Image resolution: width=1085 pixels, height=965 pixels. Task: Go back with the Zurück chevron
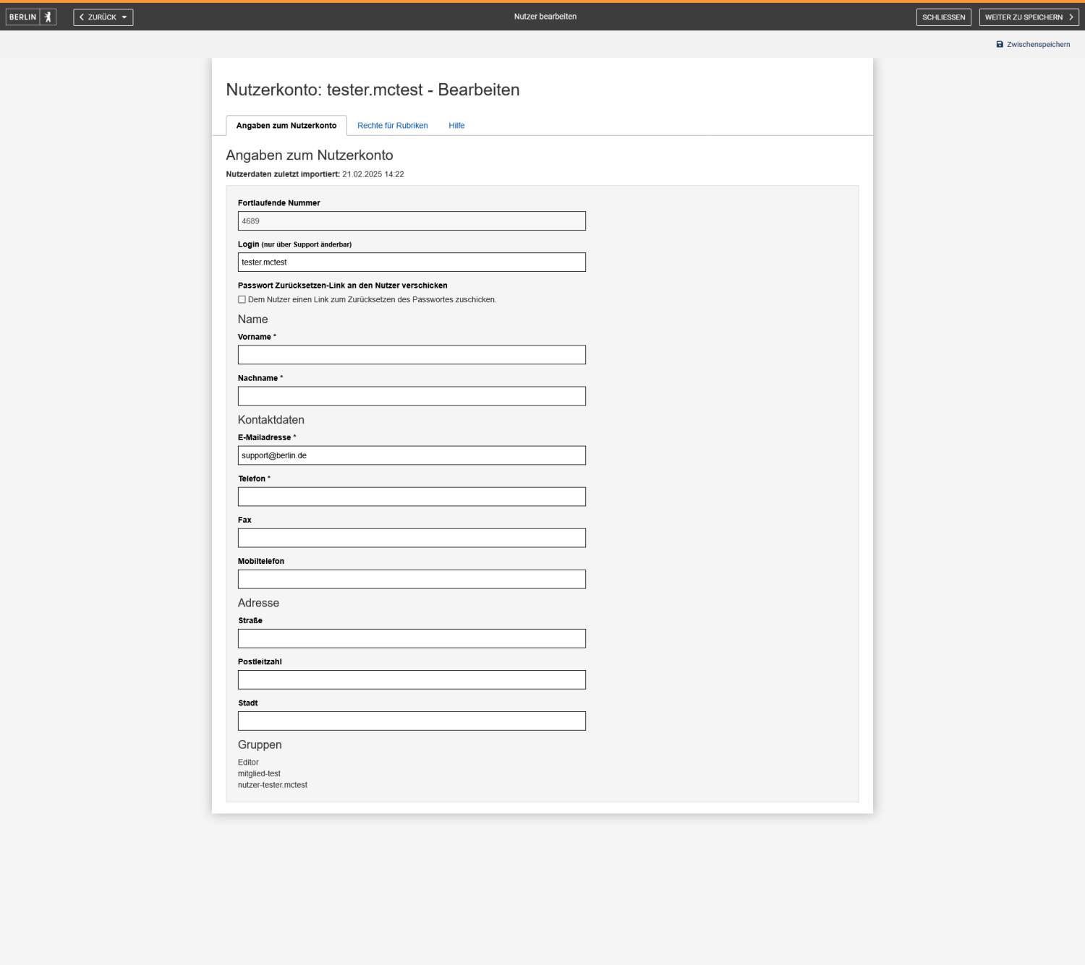[x=82, y=17]
